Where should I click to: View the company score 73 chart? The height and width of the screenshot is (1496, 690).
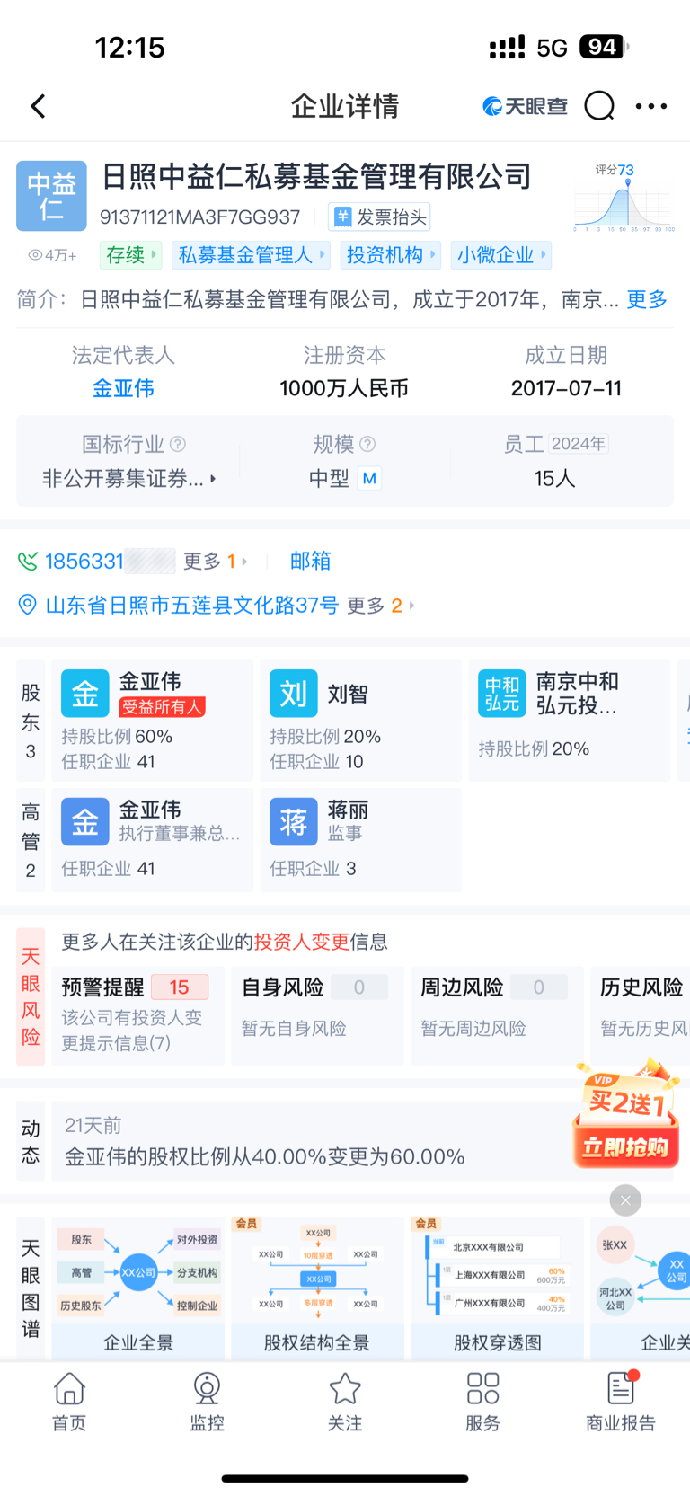point(625,198)
